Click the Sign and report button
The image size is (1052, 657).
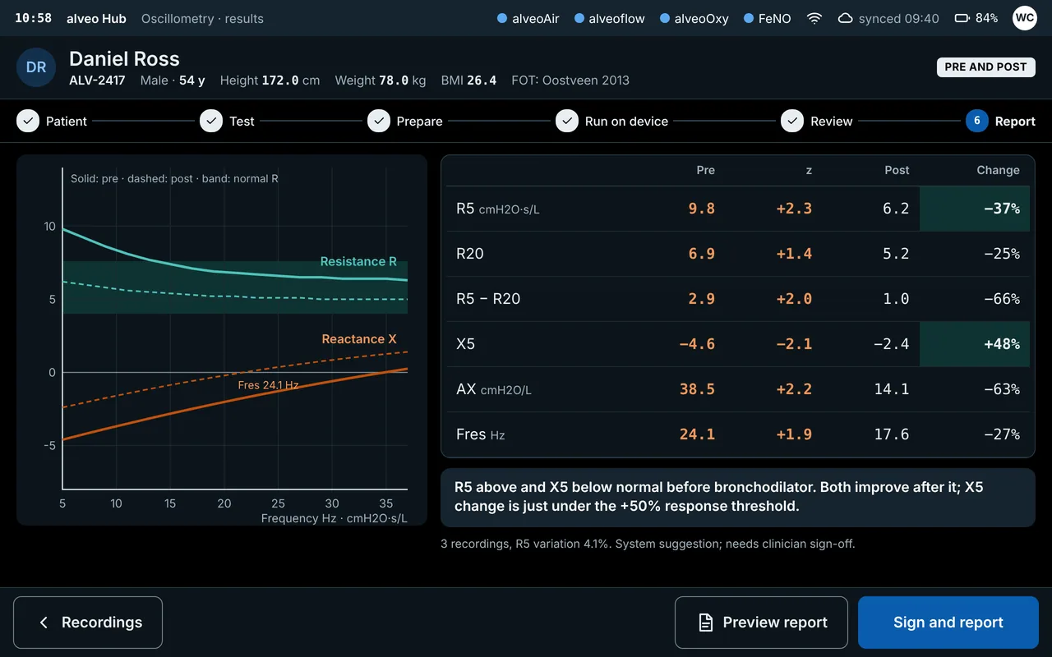pos(948,623)
